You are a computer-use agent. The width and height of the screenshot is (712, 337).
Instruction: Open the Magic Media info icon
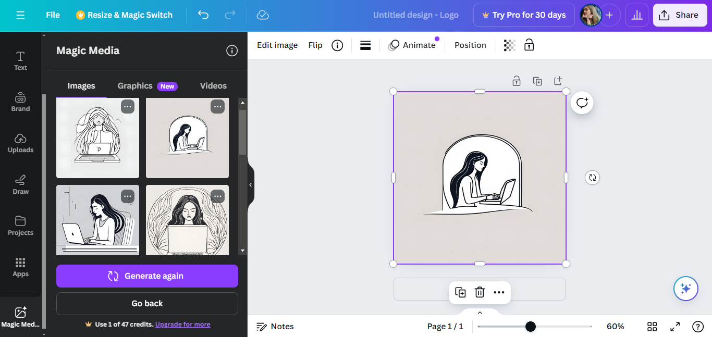232,51
